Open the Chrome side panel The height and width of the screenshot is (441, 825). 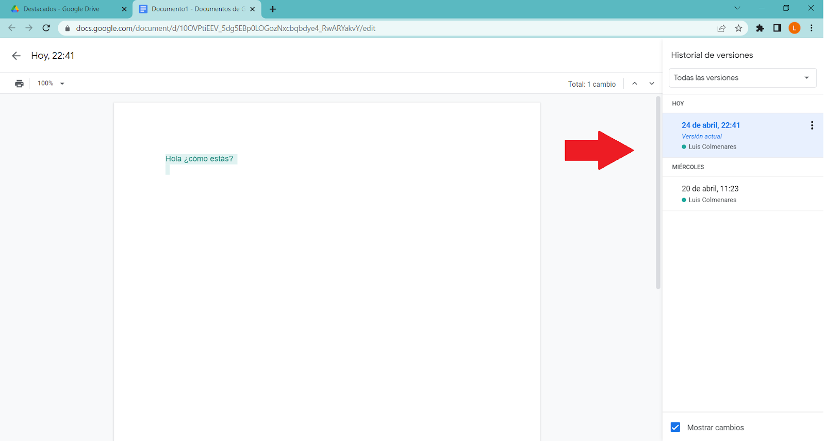pyautogui.click(x=777, y=28)
